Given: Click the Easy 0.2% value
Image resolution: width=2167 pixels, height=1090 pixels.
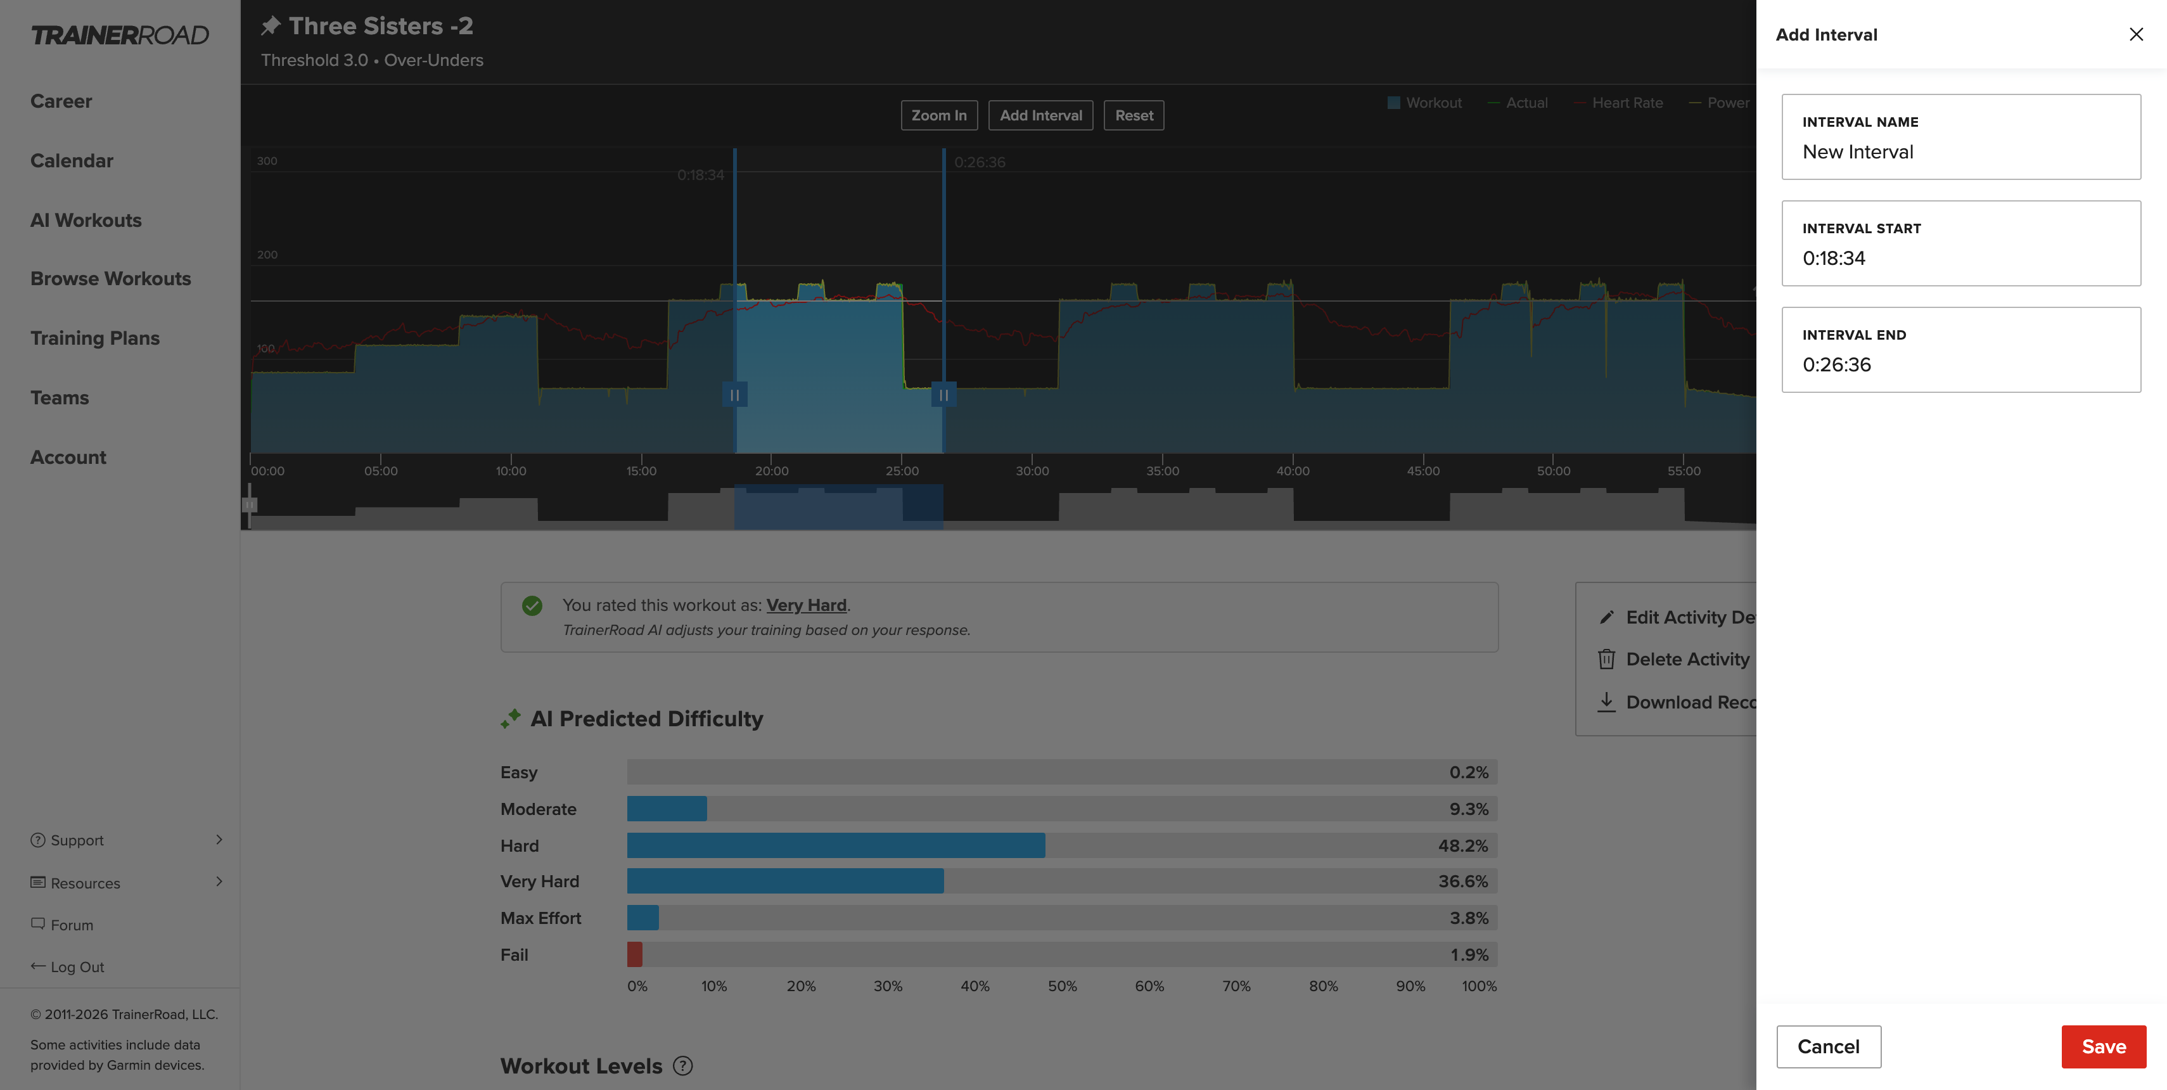Looking at the screenshot, I should pos(1468,772).
